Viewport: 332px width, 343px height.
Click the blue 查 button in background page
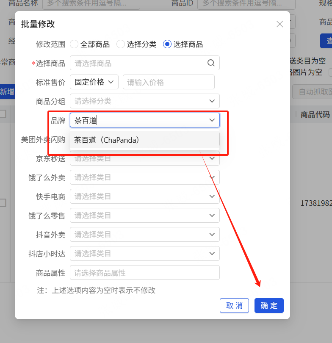[x=326, y=41]
